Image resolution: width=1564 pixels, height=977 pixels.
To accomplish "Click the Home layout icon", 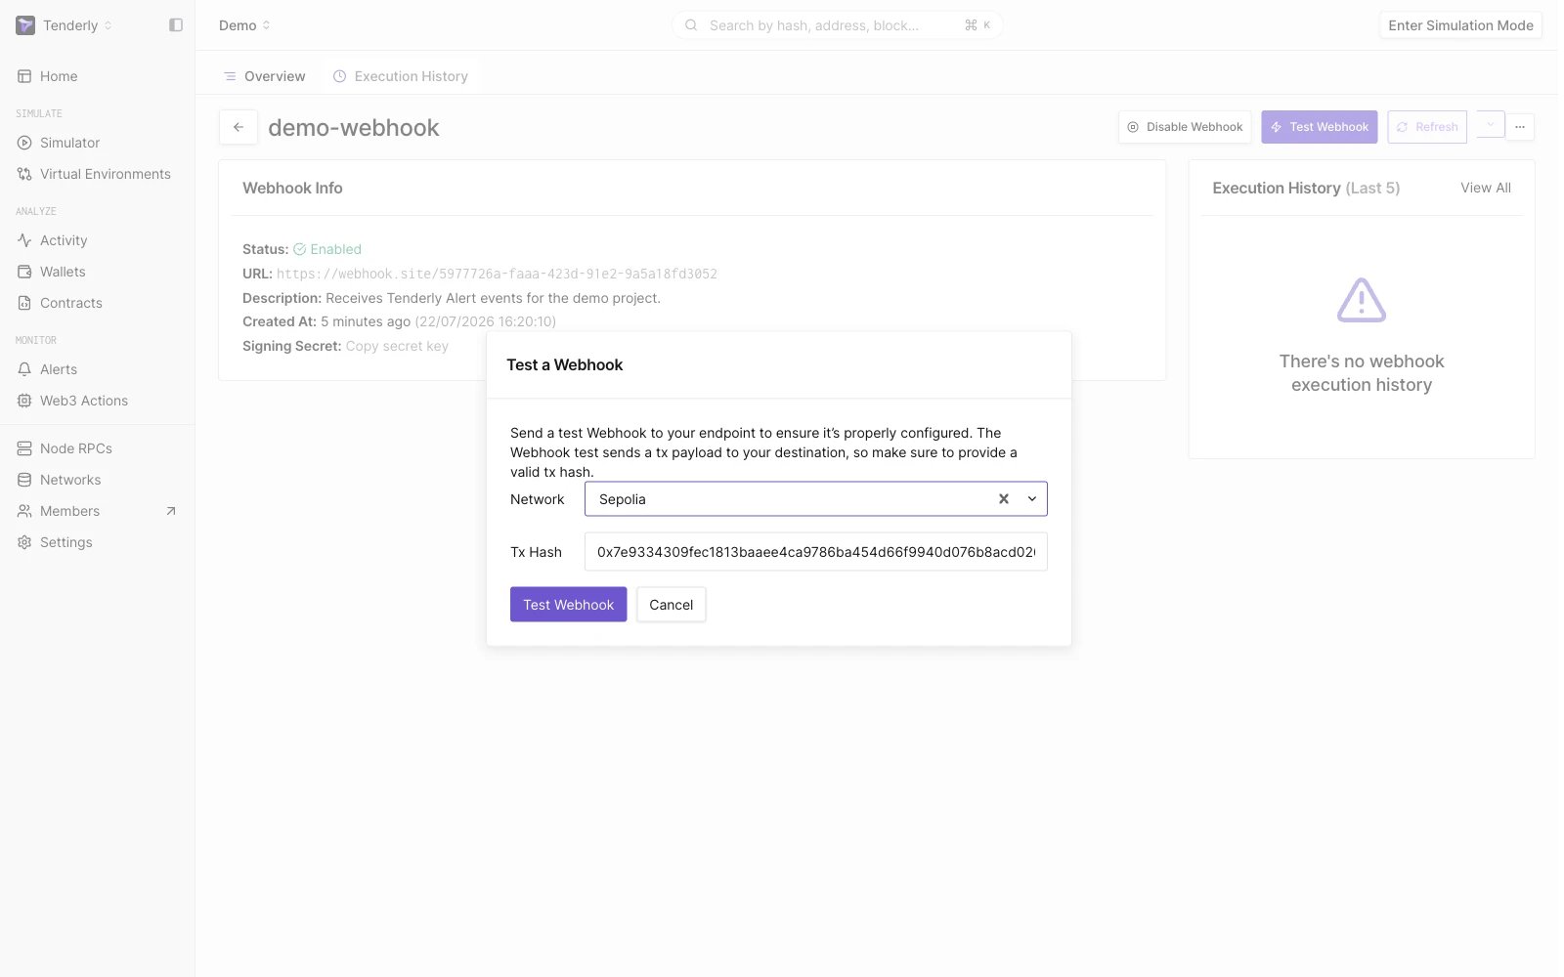I will pyautogui.click(x=24, y=76).
